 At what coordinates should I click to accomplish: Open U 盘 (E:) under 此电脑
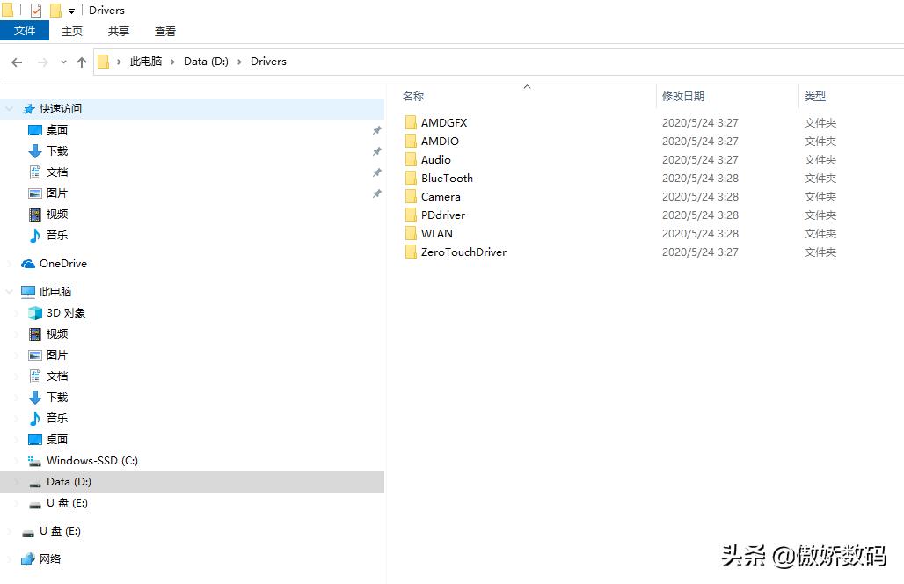[67, 503]
